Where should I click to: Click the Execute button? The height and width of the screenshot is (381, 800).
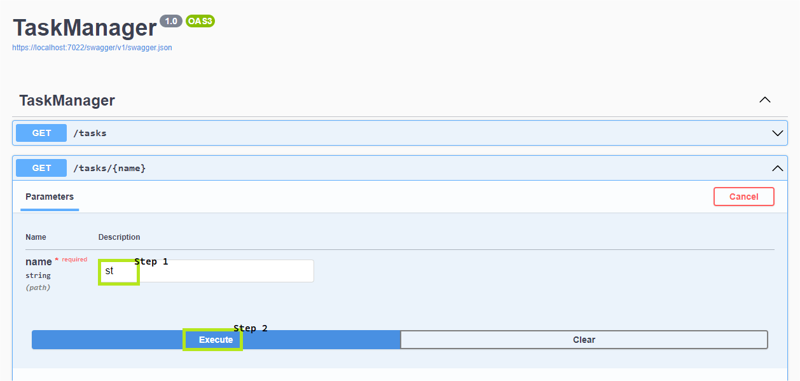point(216,340)
